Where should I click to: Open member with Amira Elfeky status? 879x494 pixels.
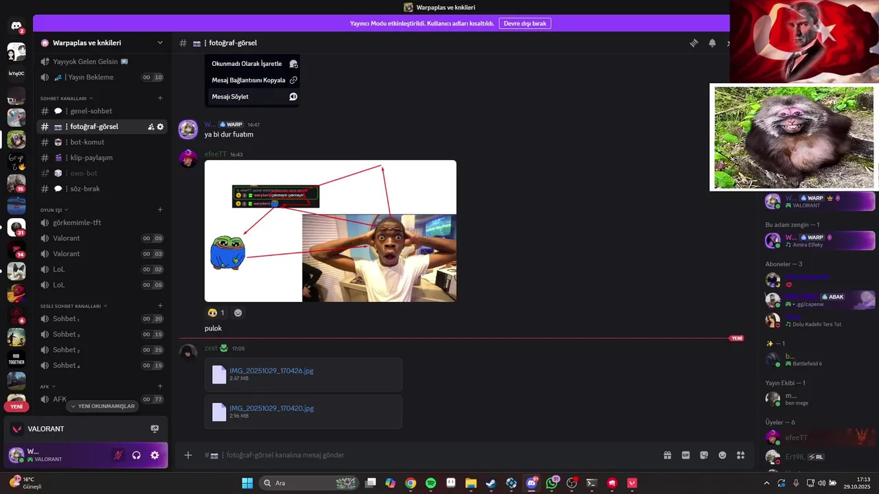pos(820,241)
